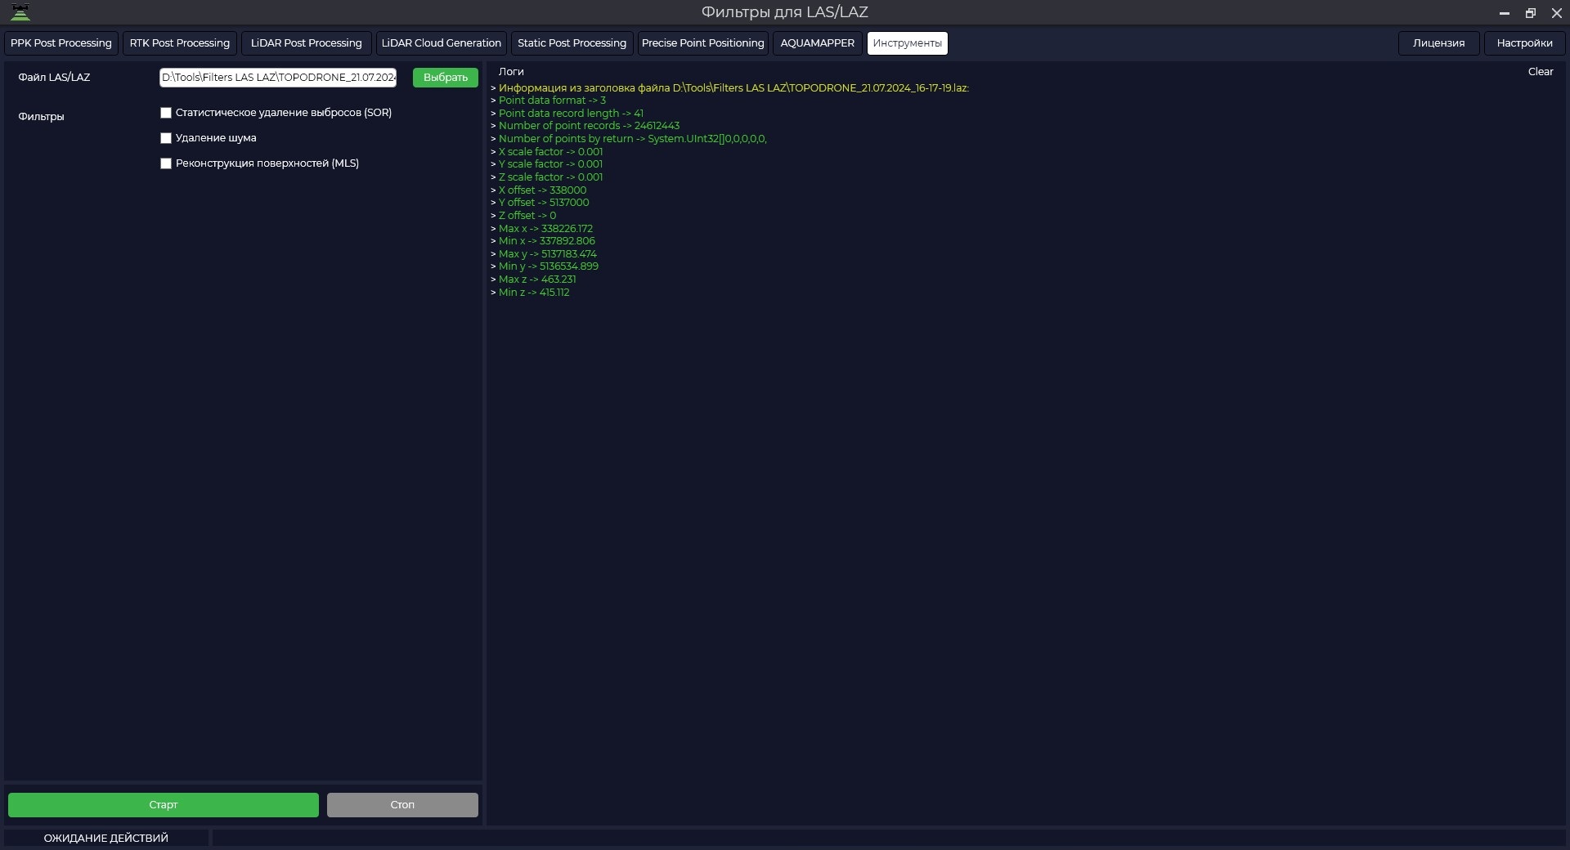The height and width of the screenshot is (850, 1570).
Task: Enable Статистическое удаление выбросов (SOR) checkbox
Action: click(x=166, y=113)
